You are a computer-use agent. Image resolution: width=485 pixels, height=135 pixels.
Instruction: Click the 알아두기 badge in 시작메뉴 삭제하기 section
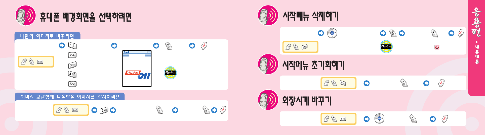386,46
